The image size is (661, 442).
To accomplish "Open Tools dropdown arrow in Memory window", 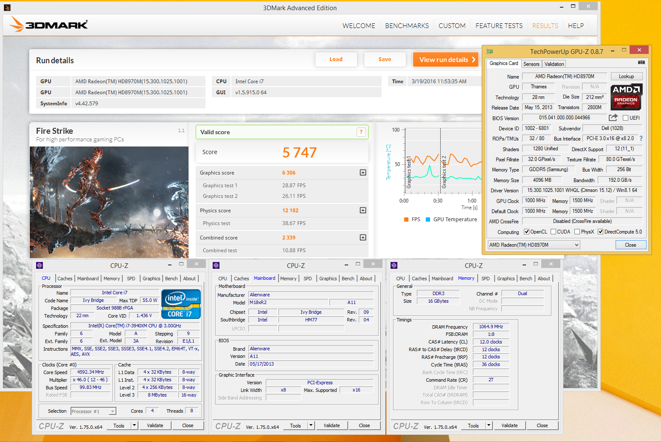I will (489, 425).
